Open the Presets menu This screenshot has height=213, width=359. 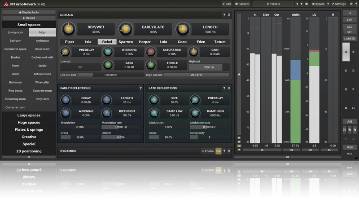(273, 4)
